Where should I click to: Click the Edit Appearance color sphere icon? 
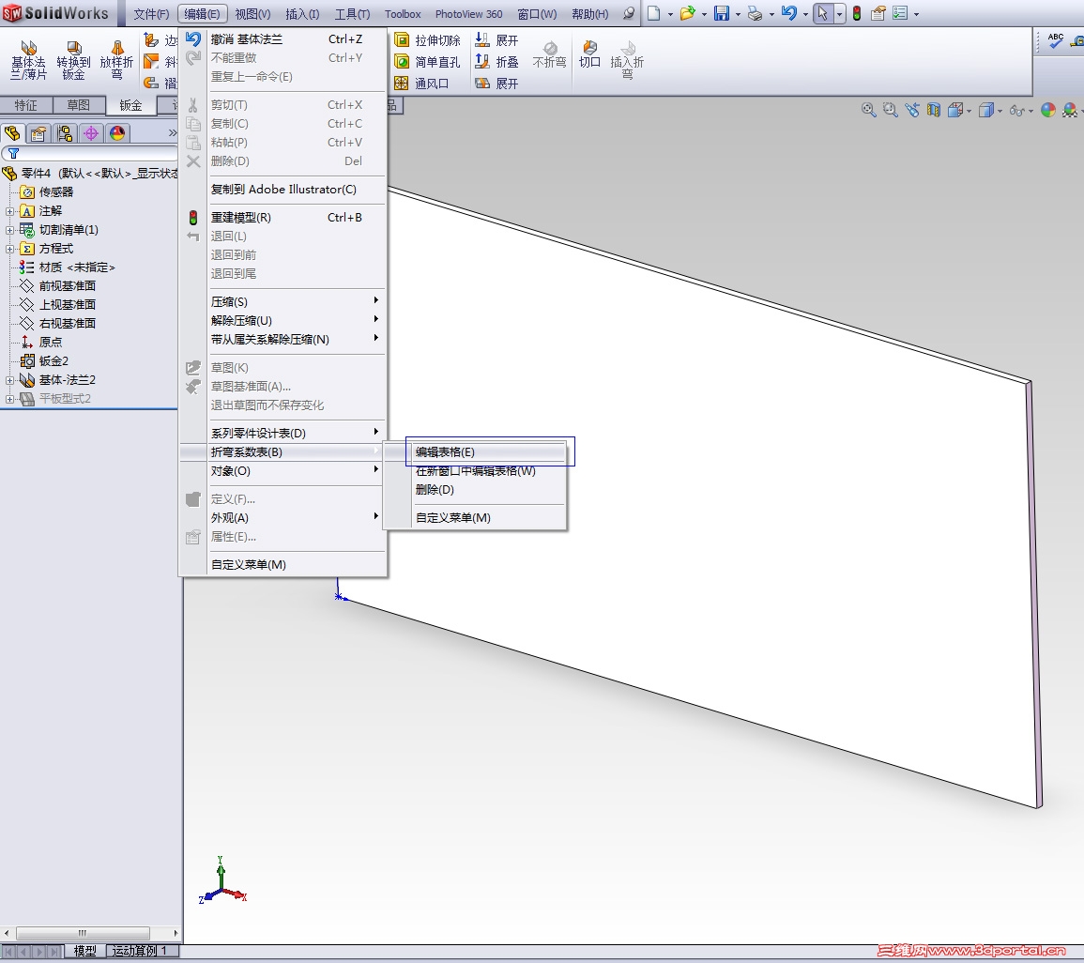coord(1048,110)
